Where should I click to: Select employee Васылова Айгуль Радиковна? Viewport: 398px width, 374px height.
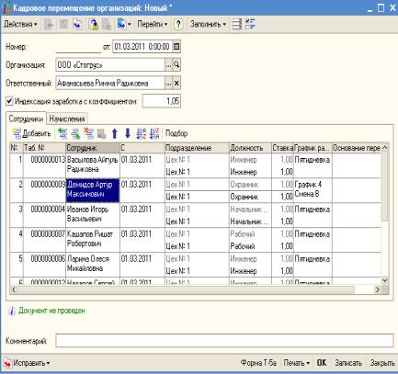(x=93, y=164)
